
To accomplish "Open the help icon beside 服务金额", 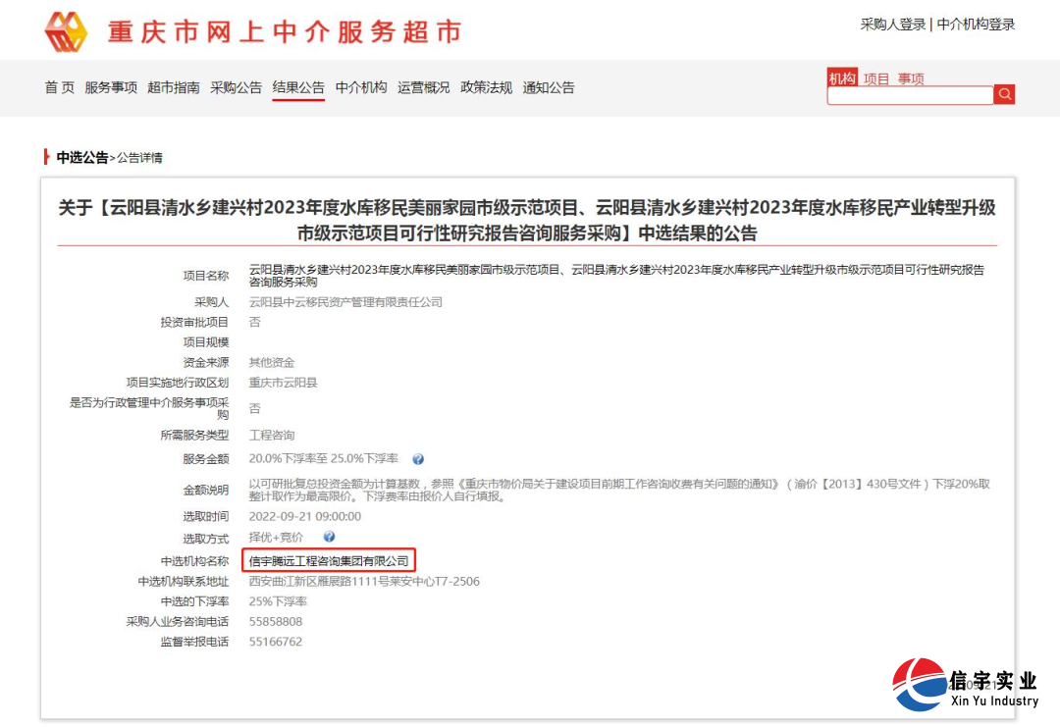I will click(418, 458).
